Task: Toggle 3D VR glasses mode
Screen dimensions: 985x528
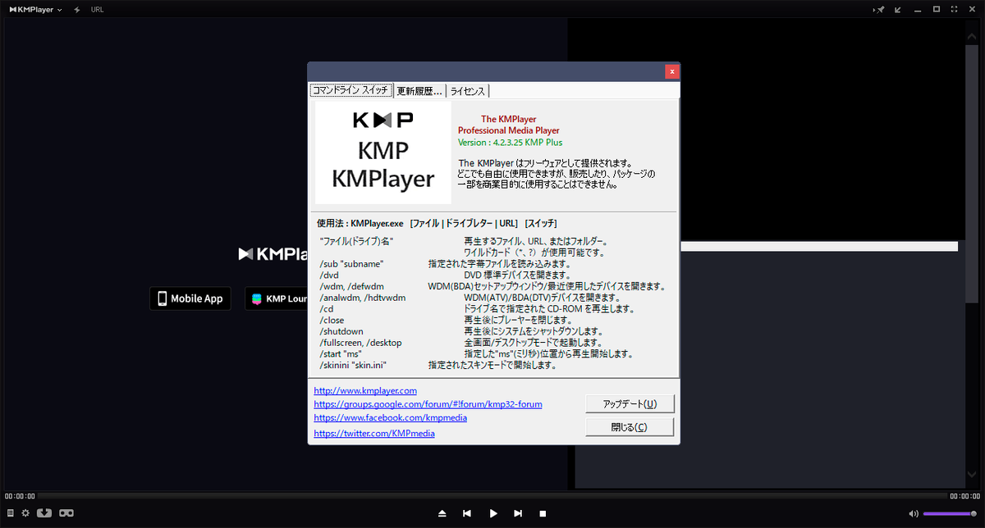Action: point(66,512)
